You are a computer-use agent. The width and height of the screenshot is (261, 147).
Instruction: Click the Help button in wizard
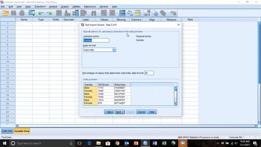[152, 112]
